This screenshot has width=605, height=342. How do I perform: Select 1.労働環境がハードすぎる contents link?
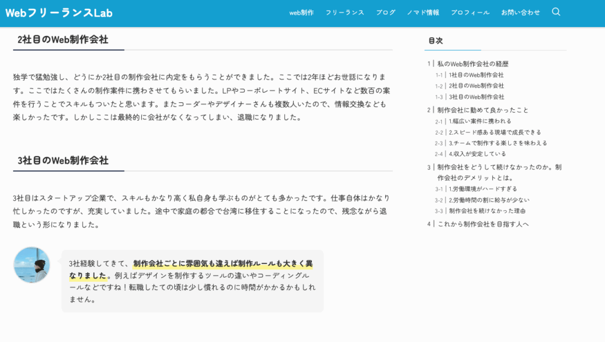coord(482,189)
